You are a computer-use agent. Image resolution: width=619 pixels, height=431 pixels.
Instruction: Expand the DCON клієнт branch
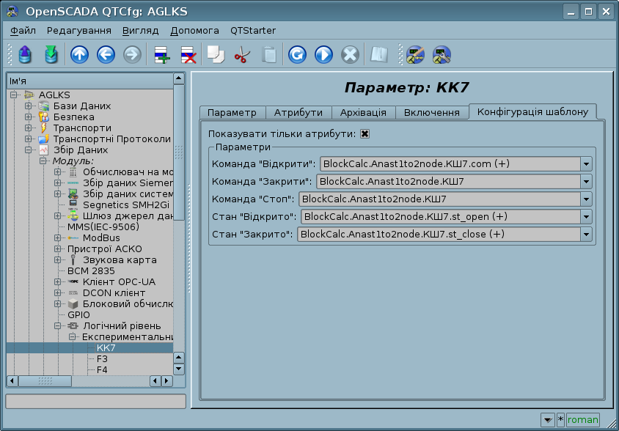[58, 293]
